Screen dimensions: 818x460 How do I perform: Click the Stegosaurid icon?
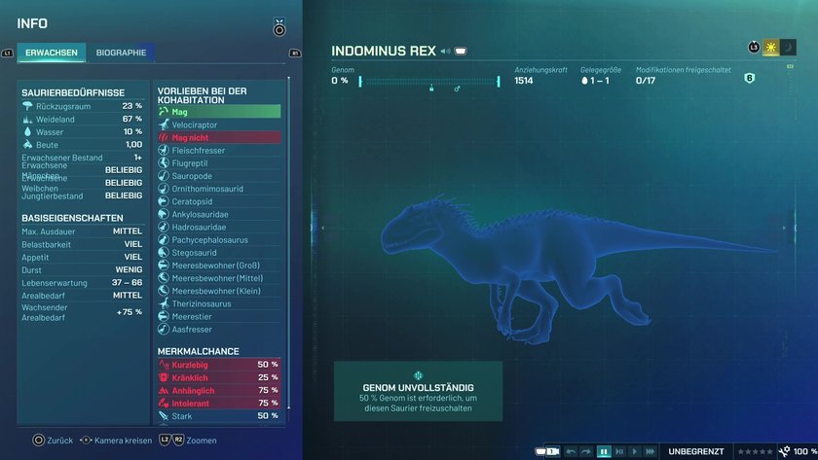[164, 252]
